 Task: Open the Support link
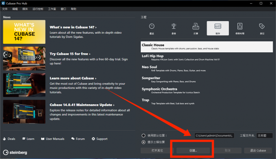pos(102,139)
